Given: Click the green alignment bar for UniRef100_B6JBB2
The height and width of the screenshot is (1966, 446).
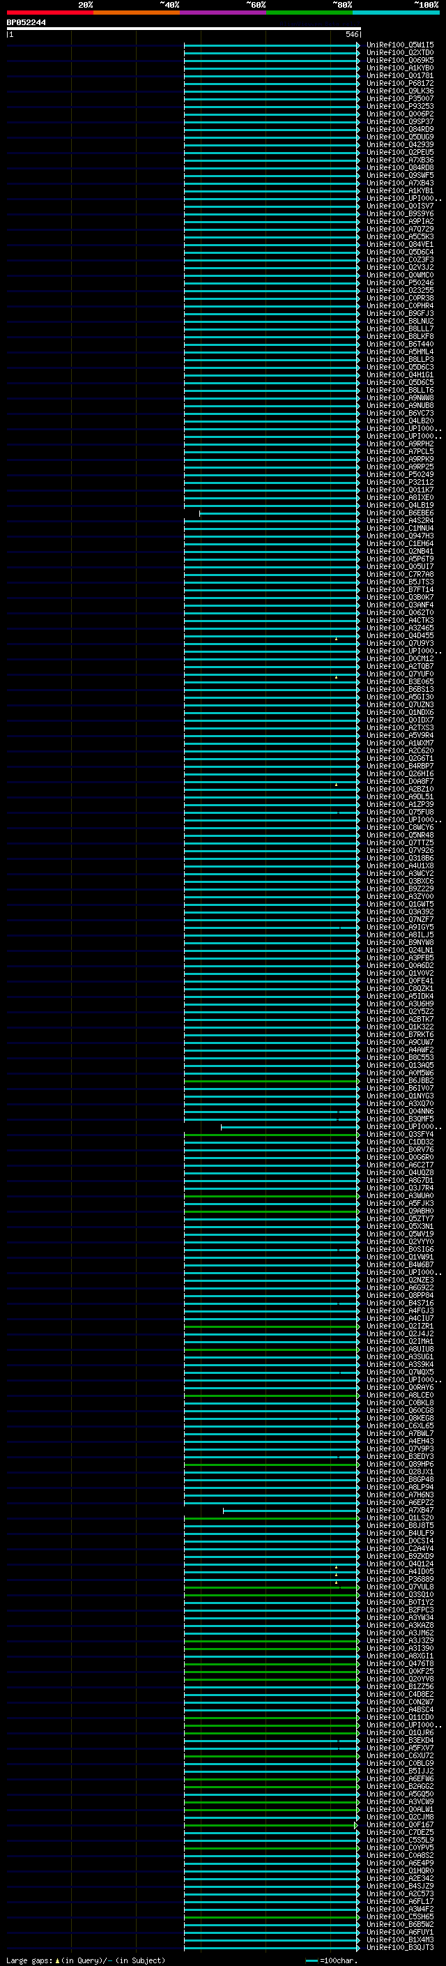Looking at the screenshot, I should [x=271, y=1081].
